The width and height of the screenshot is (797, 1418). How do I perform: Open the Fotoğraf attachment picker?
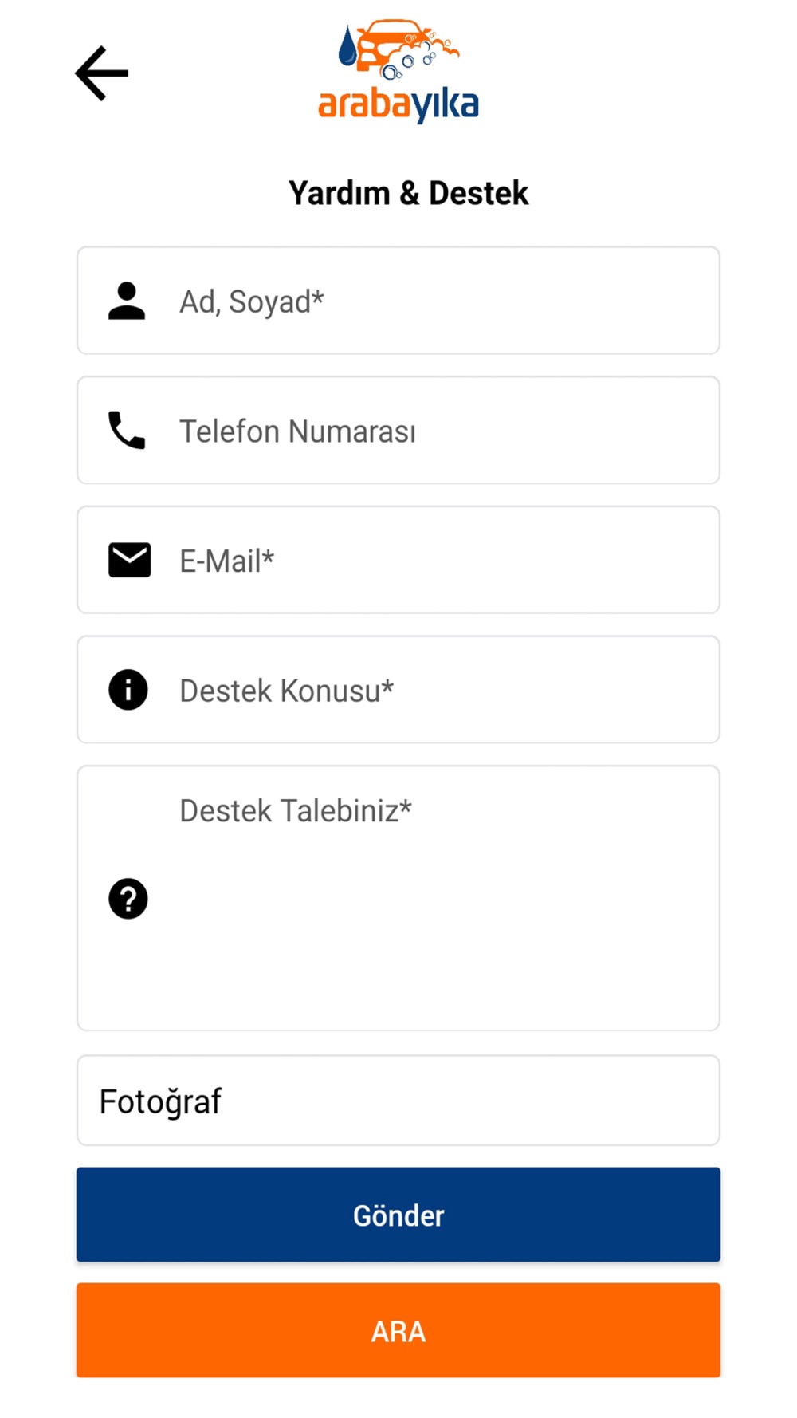point(398,1101)
